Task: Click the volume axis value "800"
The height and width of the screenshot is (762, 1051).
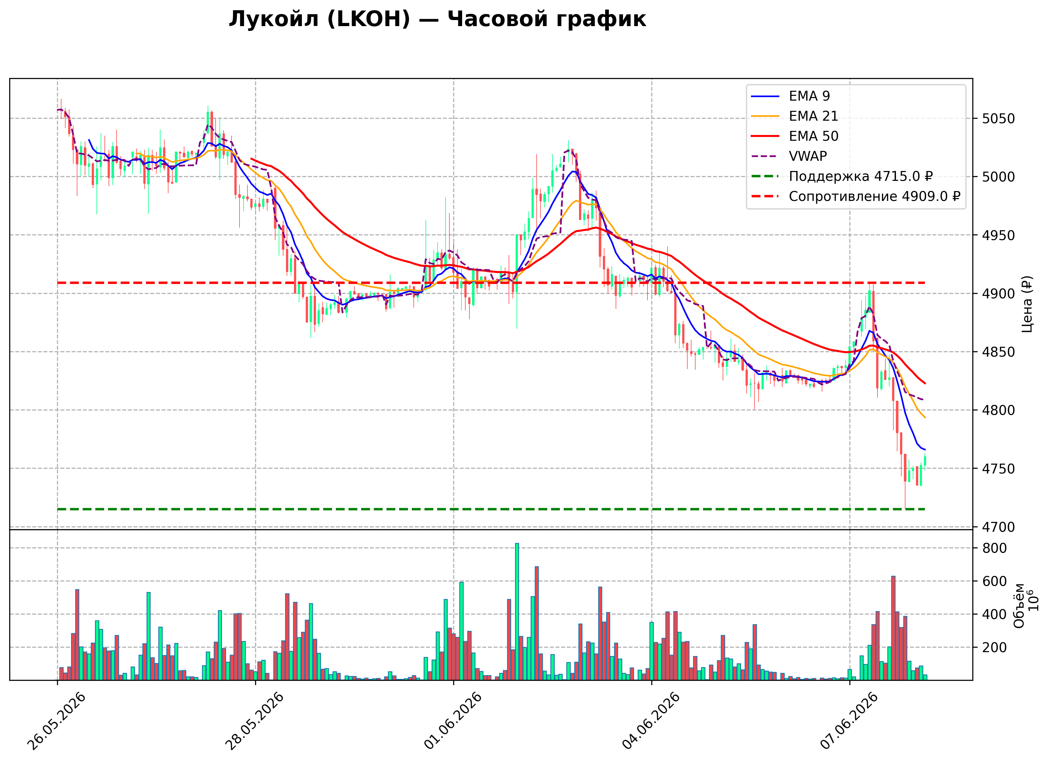Action: coord(994,548)
